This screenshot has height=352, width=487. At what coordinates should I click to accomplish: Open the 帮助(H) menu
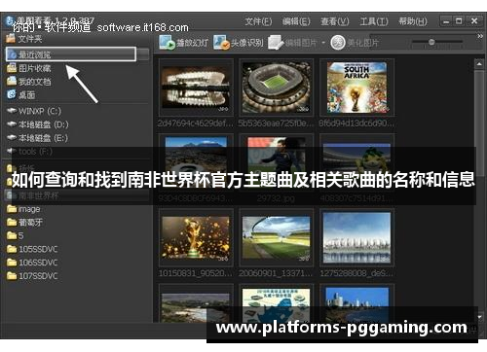[413, 21]
